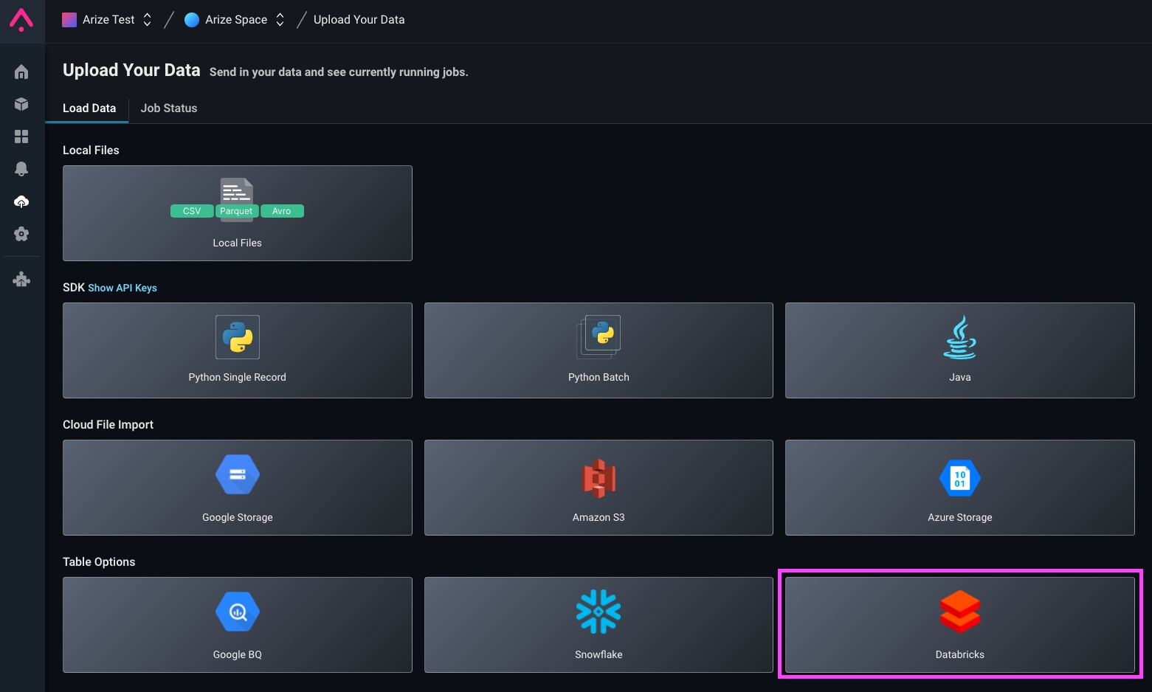The image size is (1152, 692).
Task: Click the Azure Storage card label
Action: [959, 517]
